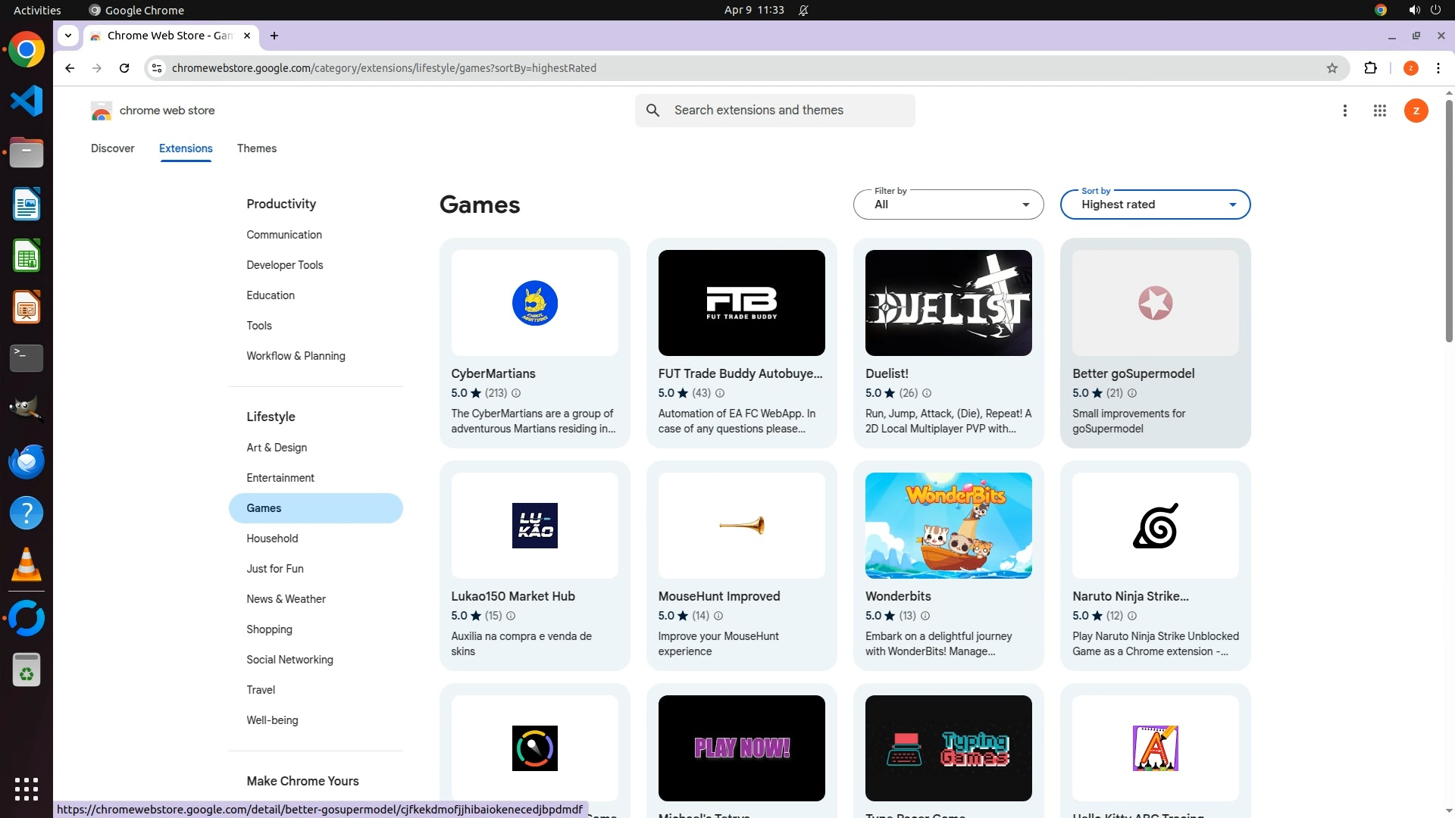This screenshot has width=1455, height=818.
Task: Reload the page
Action: (124, 68)
